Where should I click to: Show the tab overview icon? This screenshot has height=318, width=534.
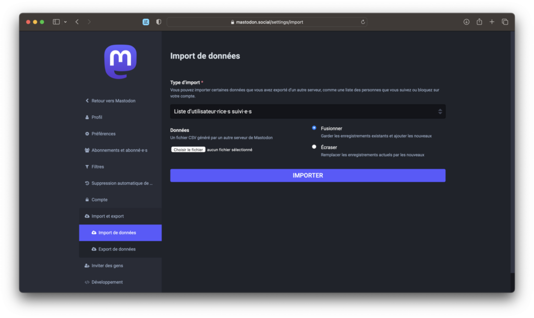pos(505,22)
